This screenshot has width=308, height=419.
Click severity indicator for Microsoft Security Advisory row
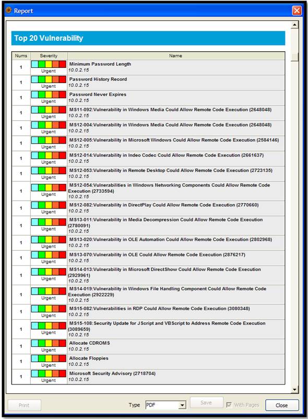(x=49, y=374)
